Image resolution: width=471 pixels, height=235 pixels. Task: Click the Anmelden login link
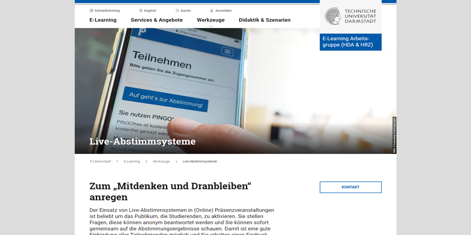pyautogui.click(x=223, y=10)
